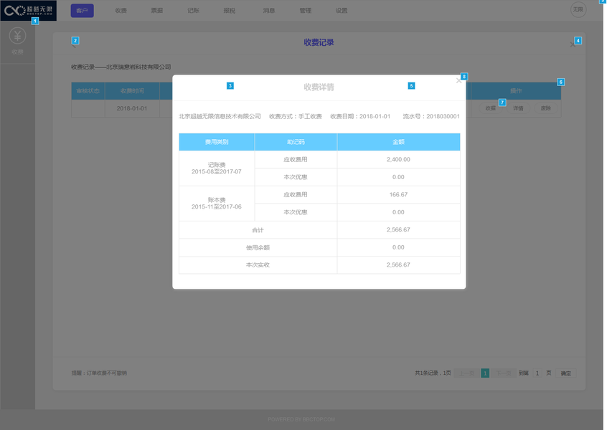Screen dimensions: 607x430
Task: Select the 账本费 2015-11至2017-06 cell
Action: pos(217,204)
